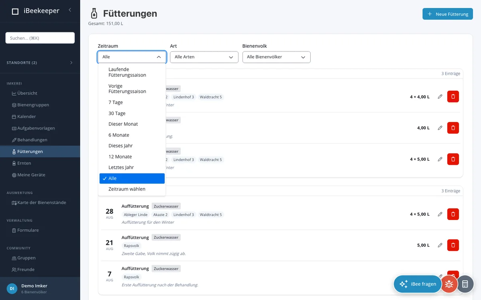Click Zuckerwasser badge on 28 Aug entry
The width and height of the screenshot is (481, 300).
166,206
